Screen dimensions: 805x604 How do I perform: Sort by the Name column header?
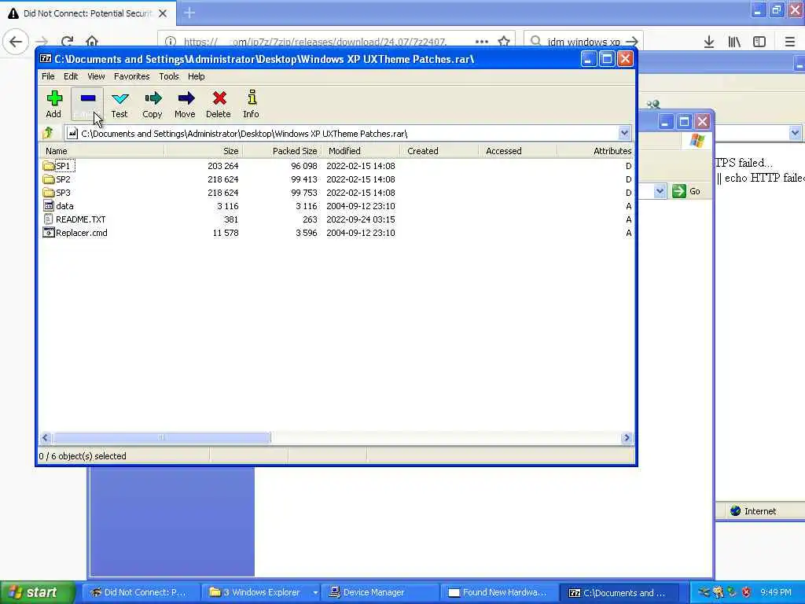(x=102, y=151)
